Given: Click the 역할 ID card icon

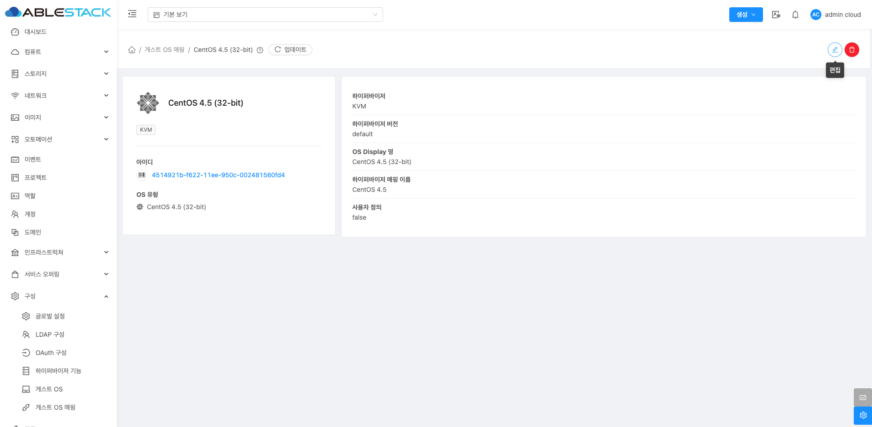Looking at the screenshot, I should pyautogui.click(x=15, y=196).
